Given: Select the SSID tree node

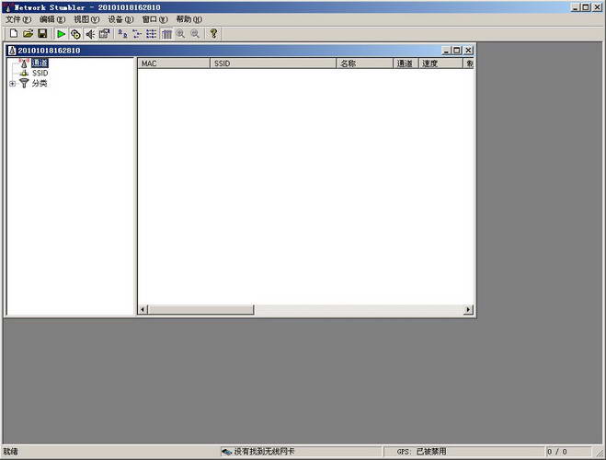Looking at the screenshot, I should (x=40, y=73).
